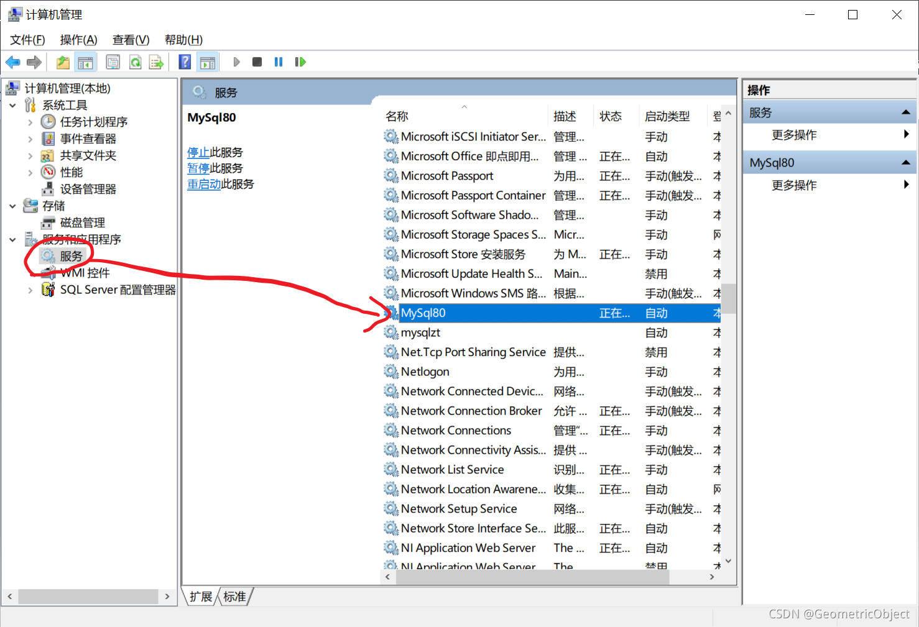
Task: Collapse the 系统工具 tree node
Action: pos(12,105)
